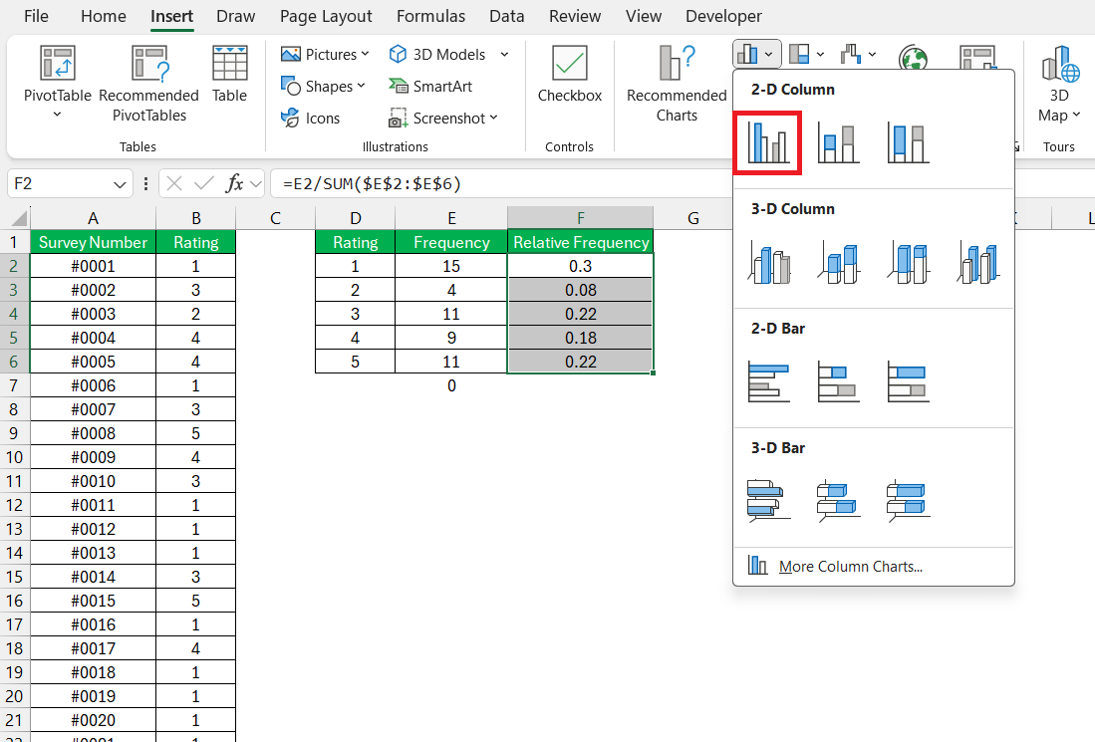Expand the Screenshot dropdown
Screen dimensions: 1095x742
point(494,118)
